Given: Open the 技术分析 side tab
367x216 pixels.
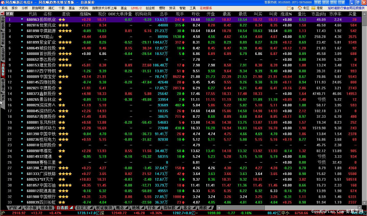Looking at the screenshot, I should pyautogui.click(x=3, y=39).
